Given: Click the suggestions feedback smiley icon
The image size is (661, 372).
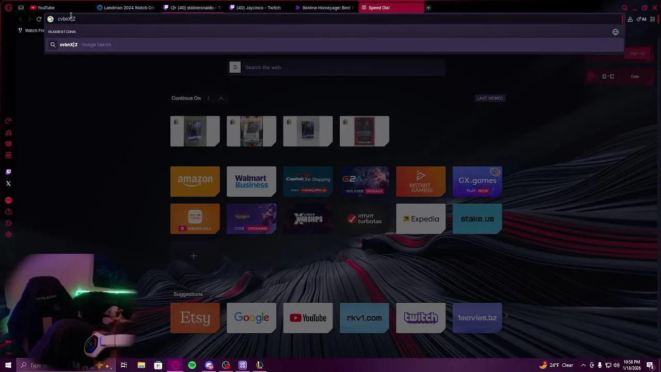Looking at the screenshot, I should (616, 32).
